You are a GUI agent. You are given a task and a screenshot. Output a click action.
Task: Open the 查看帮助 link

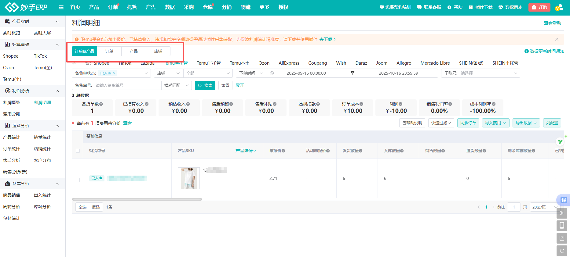[x=553, y=23]
